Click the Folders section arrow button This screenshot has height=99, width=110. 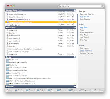(x=75, y=57)
